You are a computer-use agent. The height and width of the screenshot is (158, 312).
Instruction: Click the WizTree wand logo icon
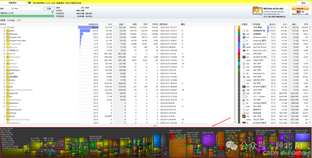click(x=257, y=11)
